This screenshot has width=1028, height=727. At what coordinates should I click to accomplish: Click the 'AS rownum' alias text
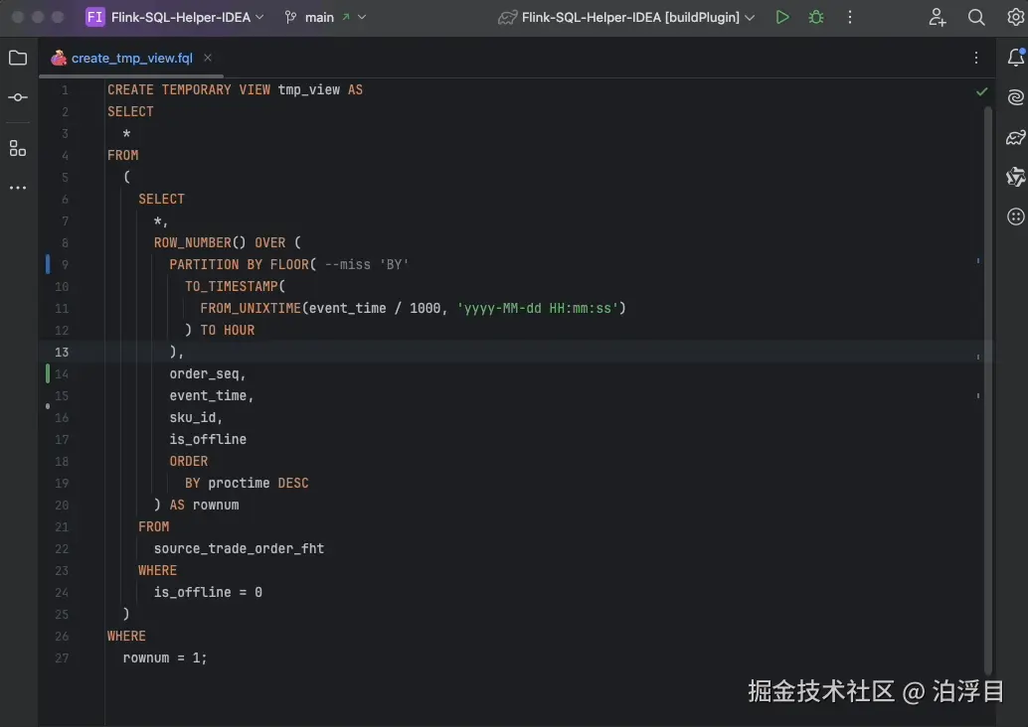[x=204, y=505]
